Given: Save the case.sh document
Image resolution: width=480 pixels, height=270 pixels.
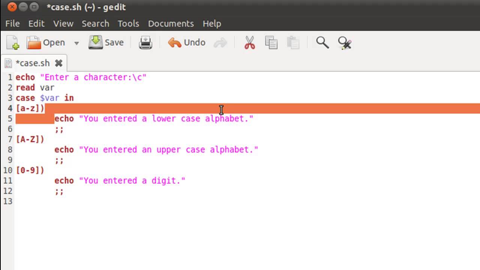Looking at the screenshot, I should tap(106, 43).
